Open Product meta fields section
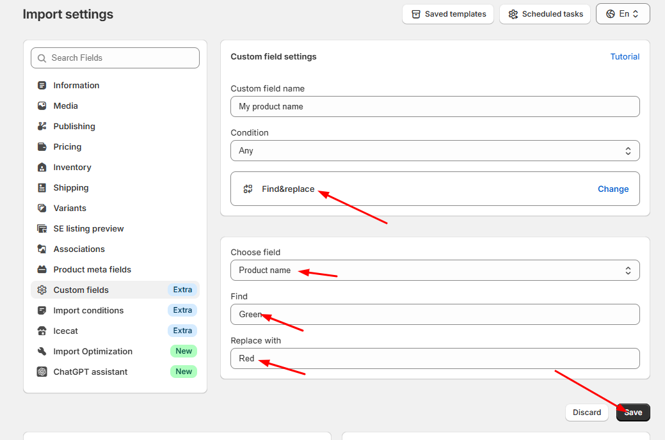This screenshot has width=665, height=440. pos(115,270)
